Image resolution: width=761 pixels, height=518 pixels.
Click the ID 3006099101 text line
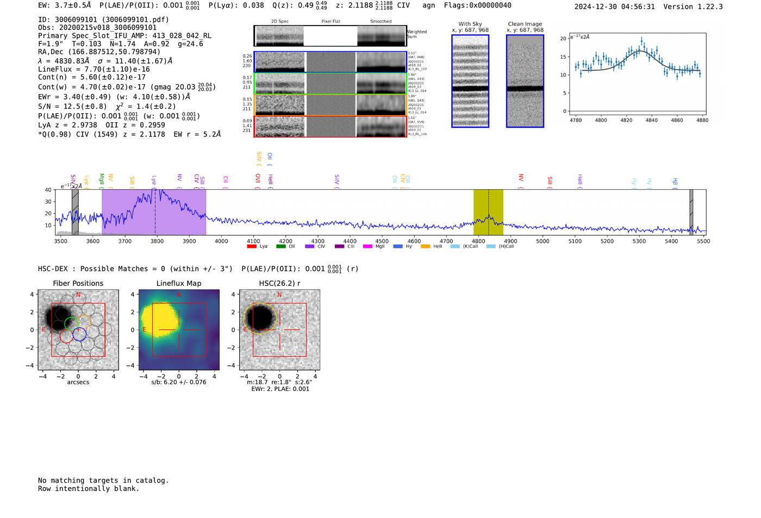(103, 20)
